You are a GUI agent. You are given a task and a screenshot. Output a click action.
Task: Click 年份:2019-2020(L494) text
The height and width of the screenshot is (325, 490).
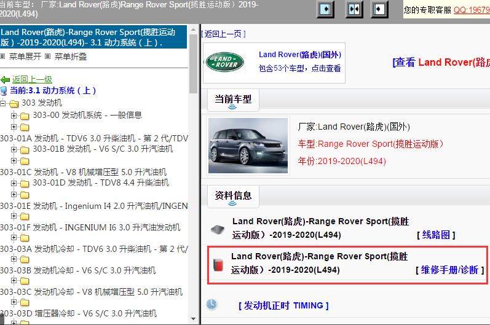[x=342, y=161]
